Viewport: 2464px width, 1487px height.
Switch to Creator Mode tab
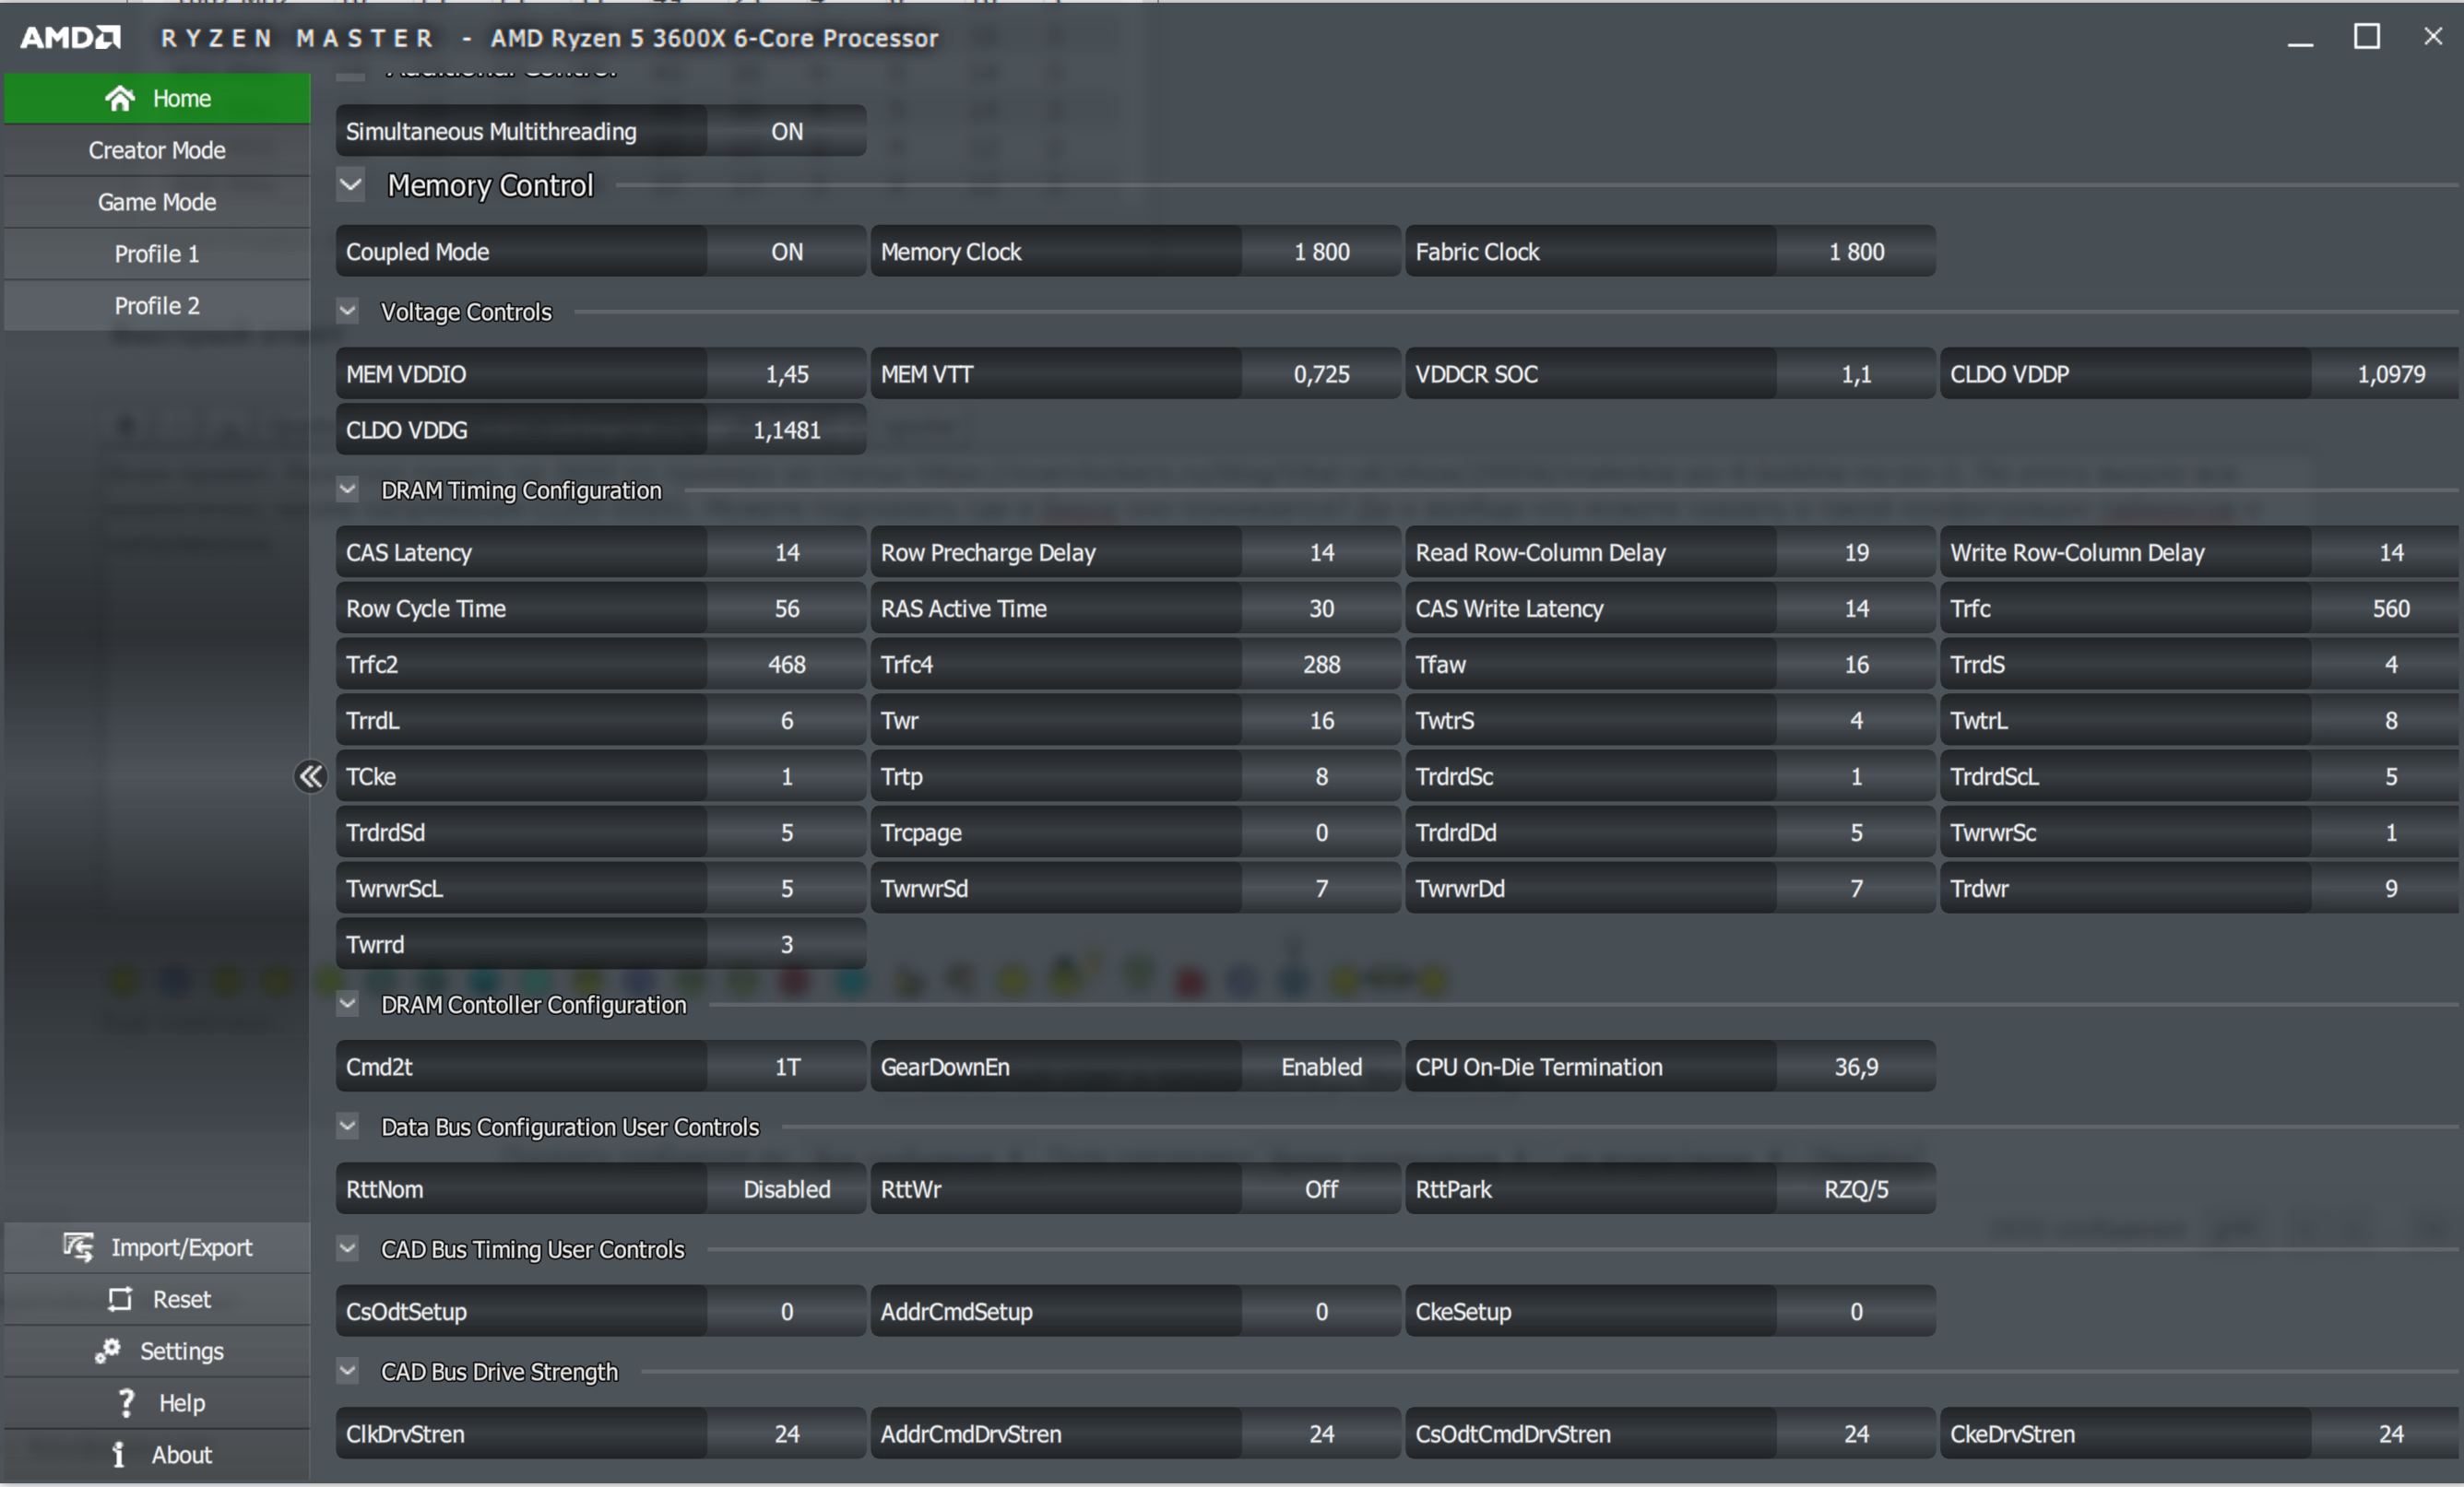pos(157,150)
